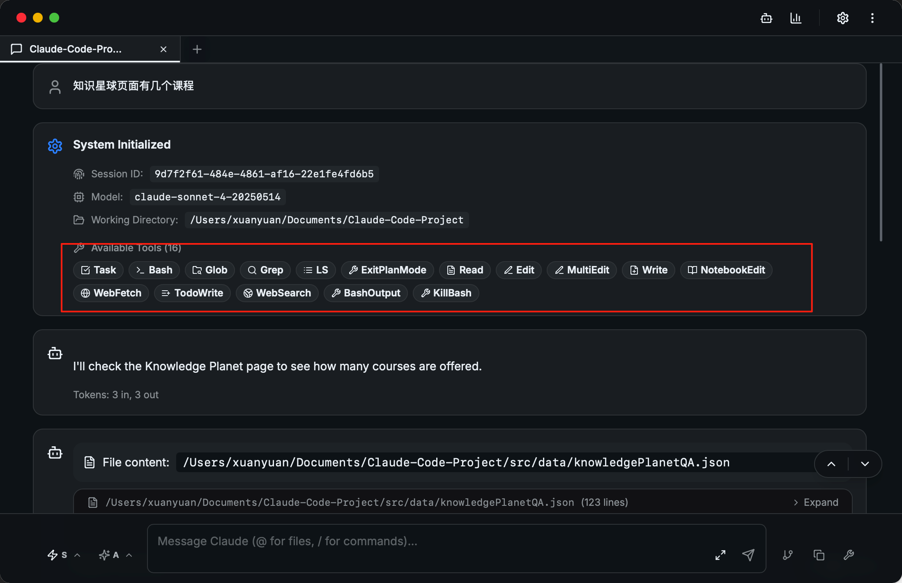Expand the message input with arrows icon

click(720, 555)
